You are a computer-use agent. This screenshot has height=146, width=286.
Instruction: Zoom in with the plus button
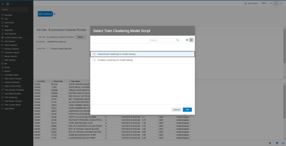281,3
